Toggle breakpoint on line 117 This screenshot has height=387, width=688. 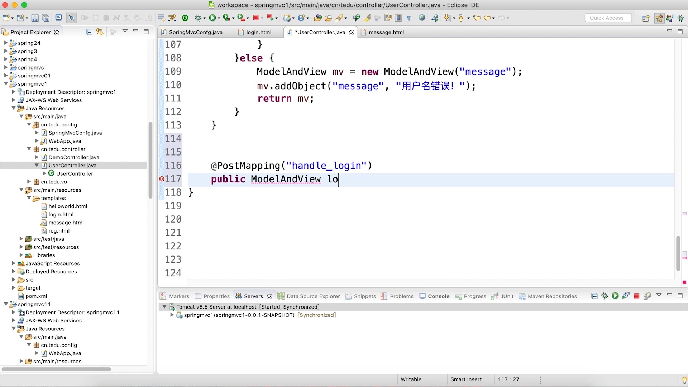(x=161, y=178)
